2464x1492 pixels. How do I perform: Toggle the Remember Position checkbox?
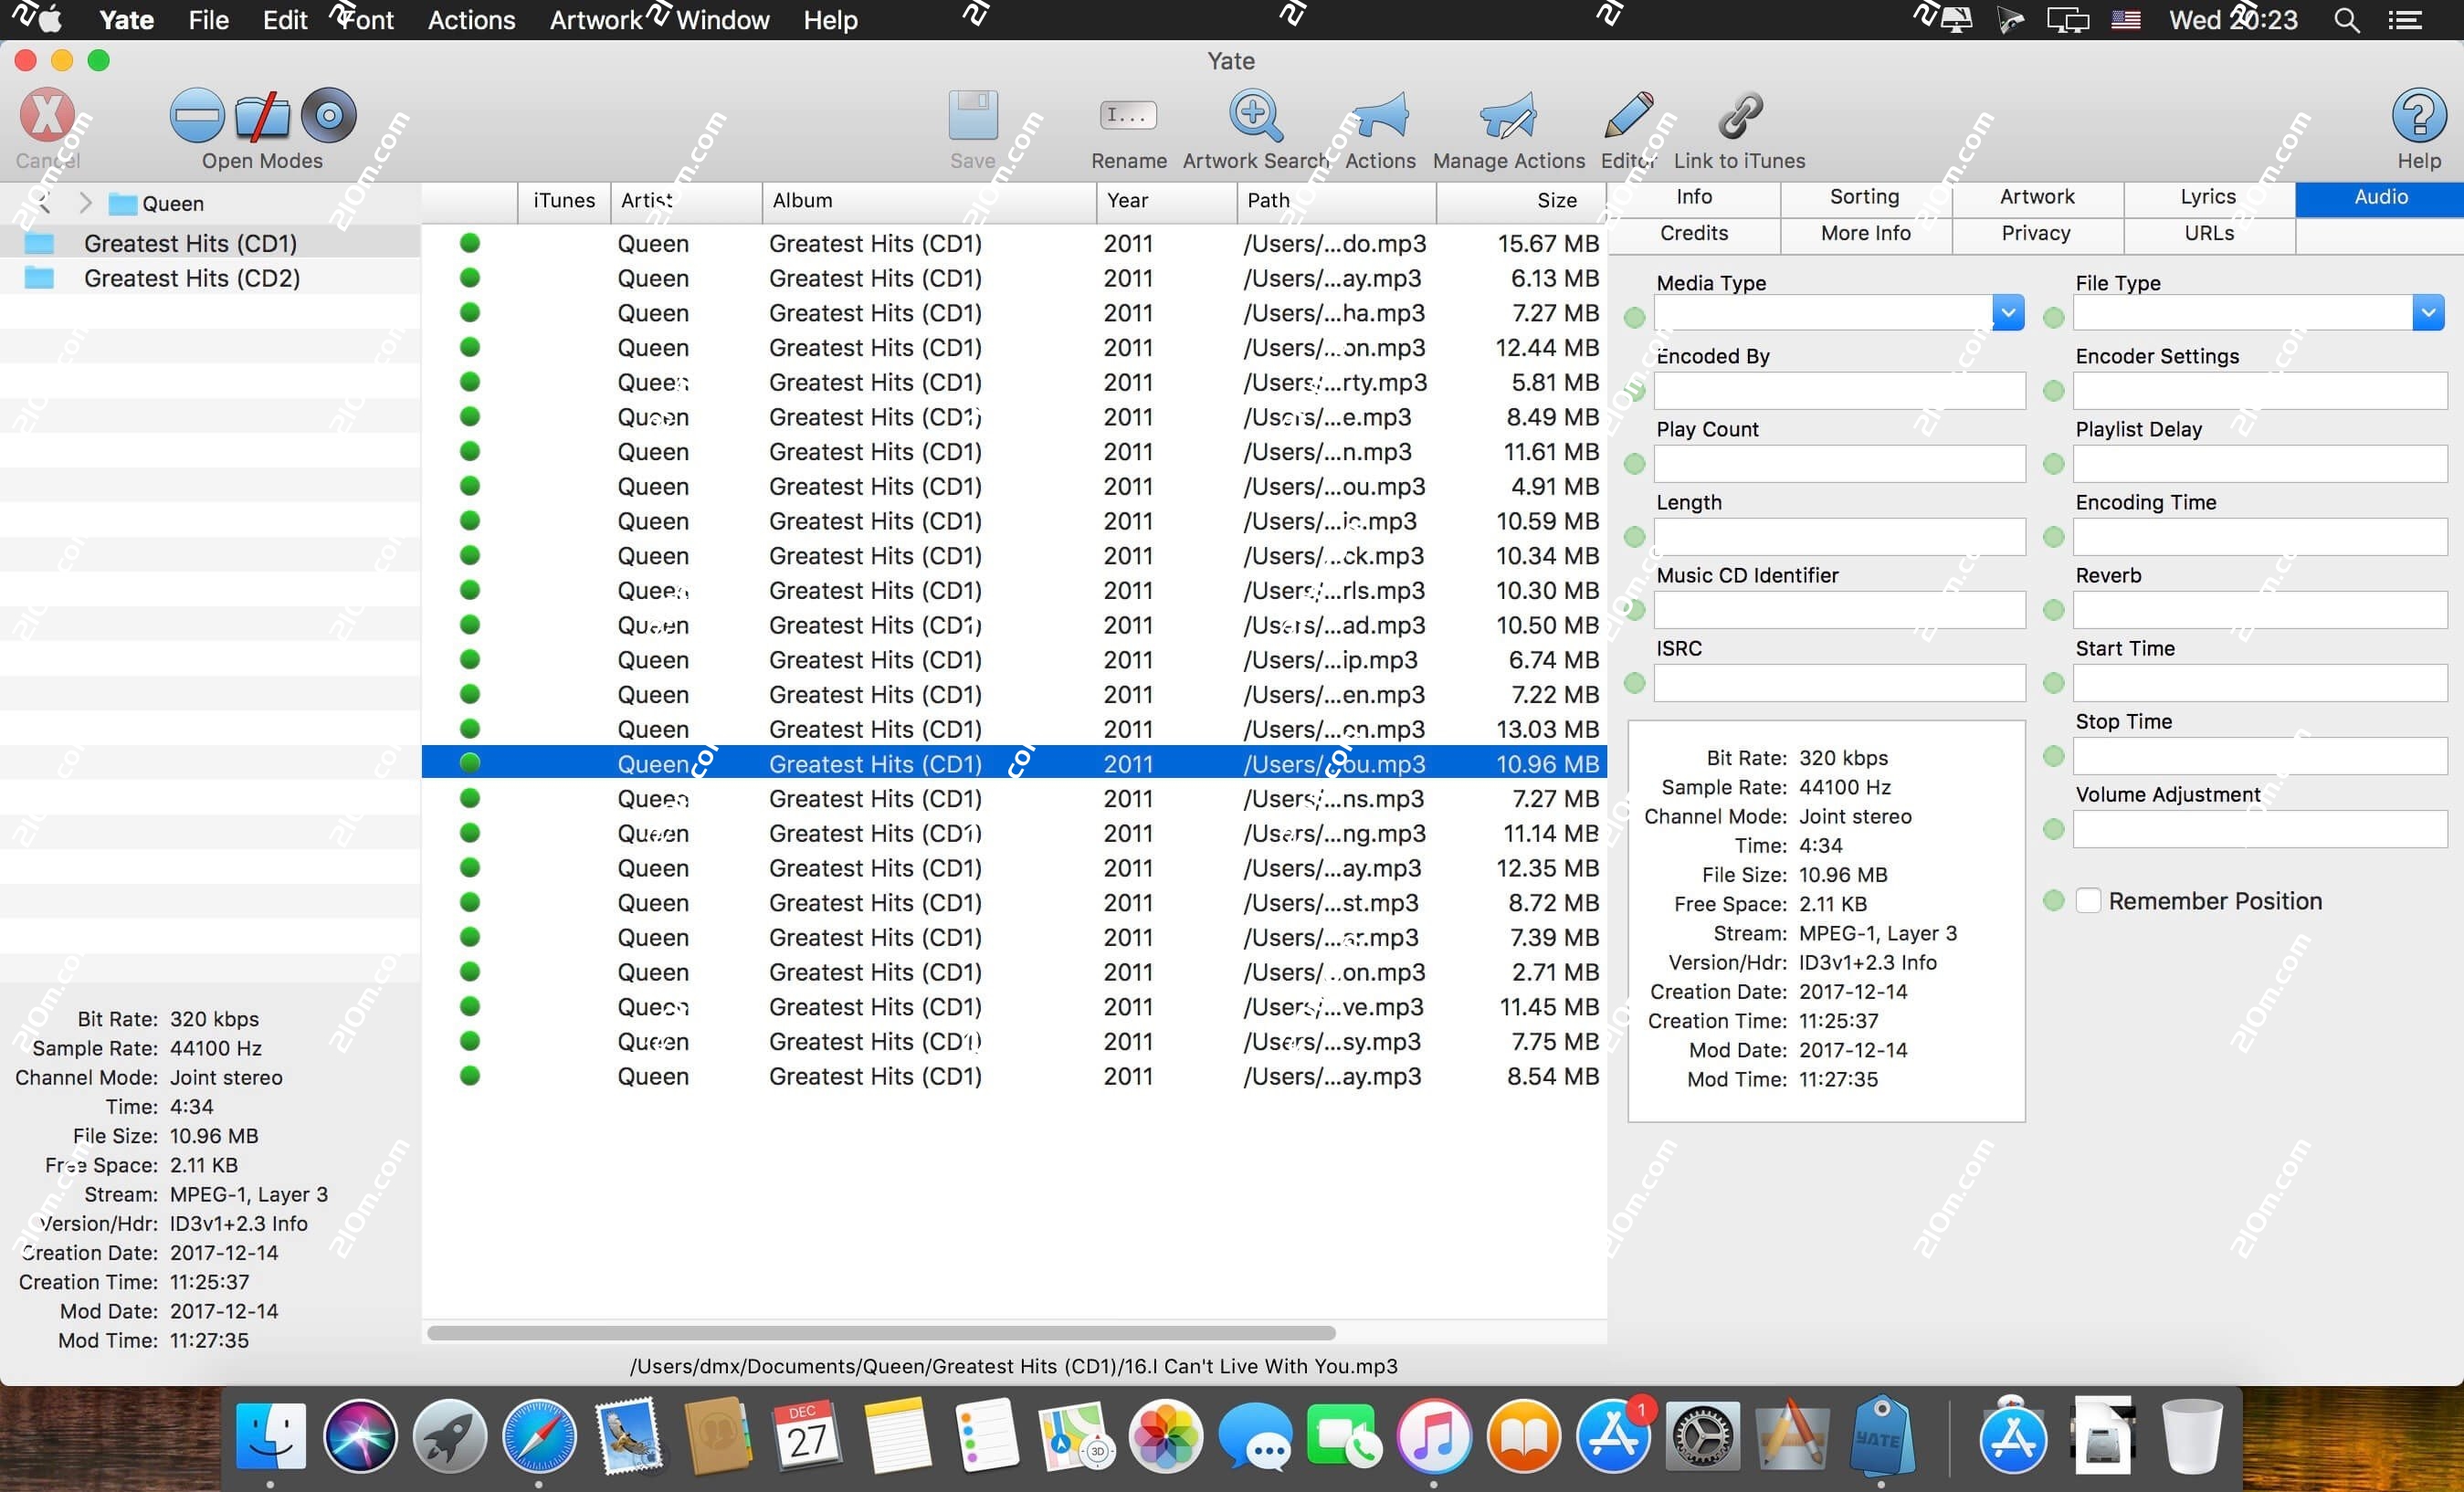pos(2089,900)
